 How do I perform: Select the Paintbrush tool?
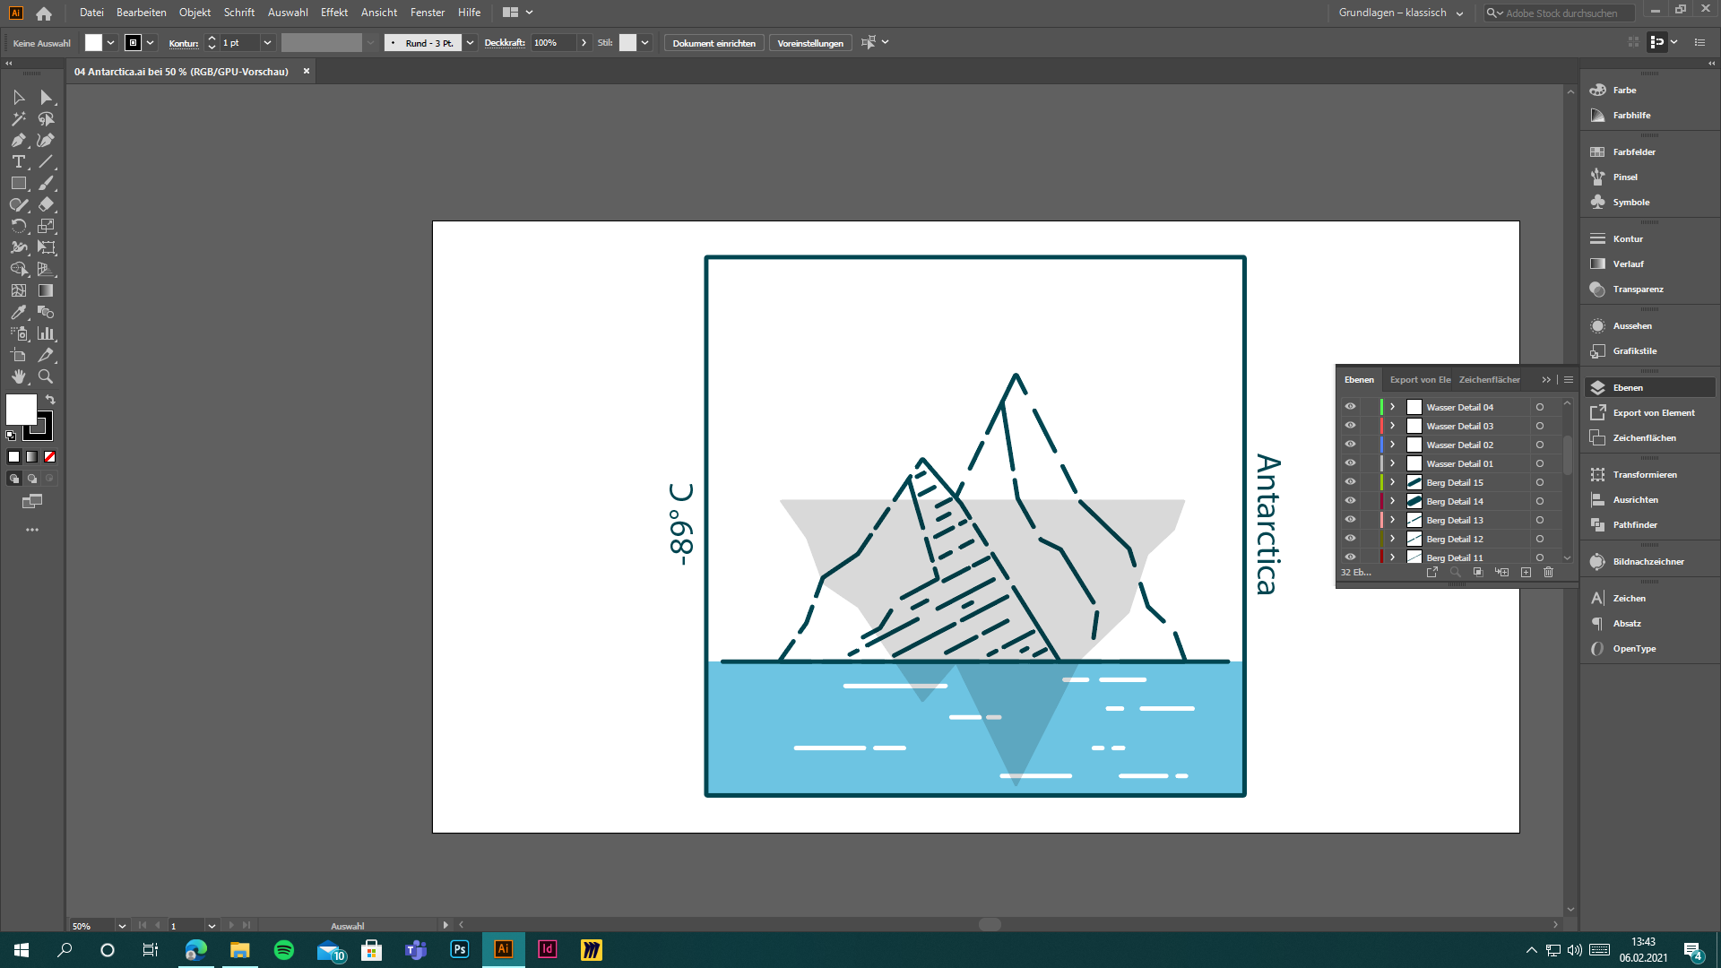[46, 183]
